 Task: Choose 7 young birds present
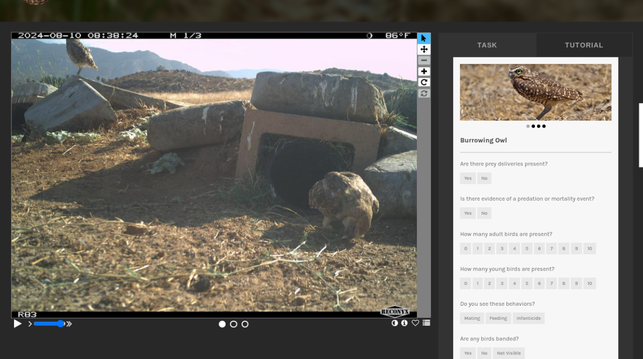tap(552, 284)
